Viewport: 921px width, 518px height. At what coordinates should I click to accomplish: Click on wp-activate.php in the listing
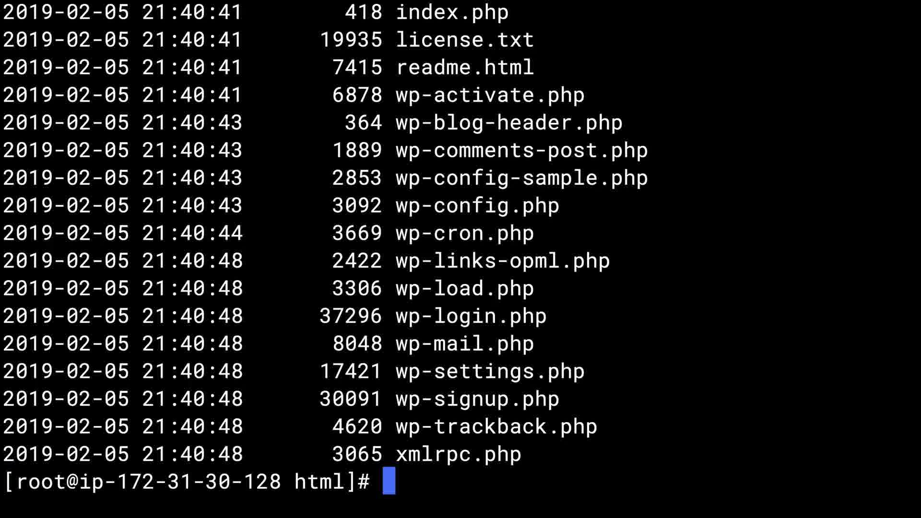[490, 95]
